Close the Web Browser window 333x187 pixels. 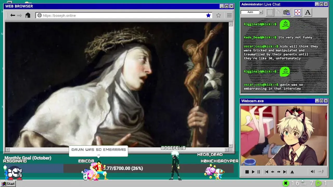point(231,6)
